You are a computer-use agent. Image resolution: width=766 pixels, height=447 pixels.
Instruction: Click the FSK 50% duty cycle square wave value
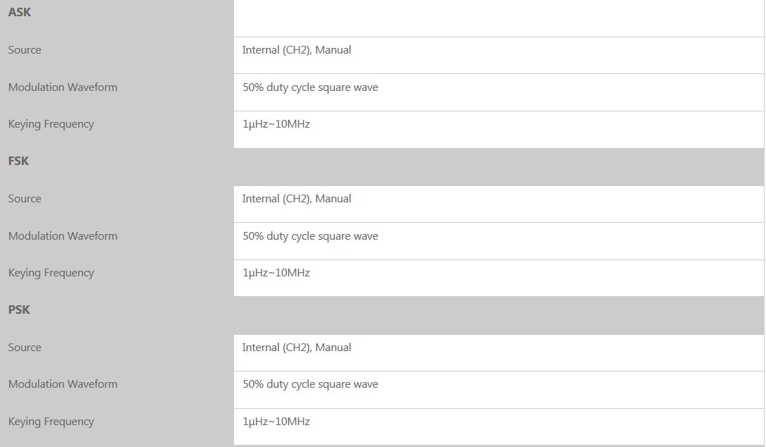point(310,236)
